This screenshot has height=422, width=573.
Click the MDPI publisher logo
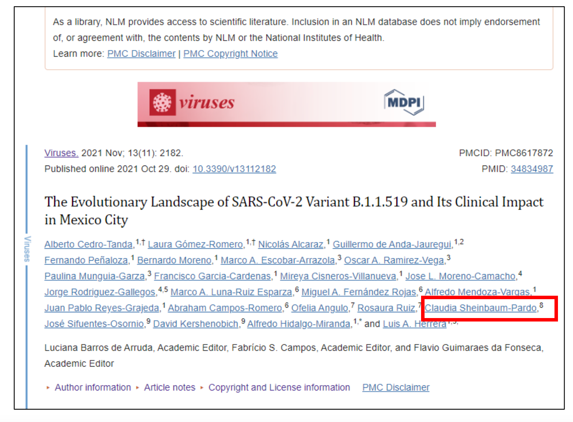[x=404, y=102]
